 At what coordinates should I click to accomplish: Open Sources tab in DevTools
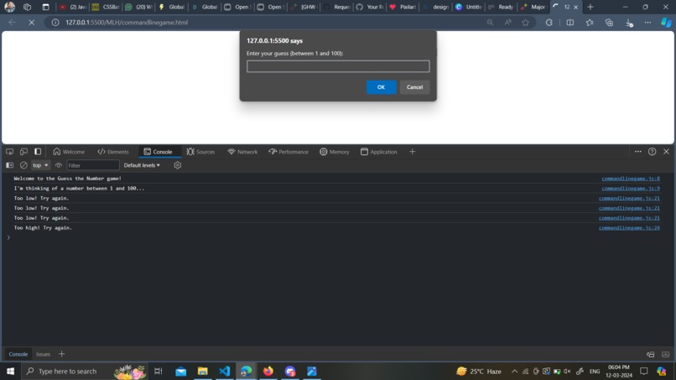point(200,152)
